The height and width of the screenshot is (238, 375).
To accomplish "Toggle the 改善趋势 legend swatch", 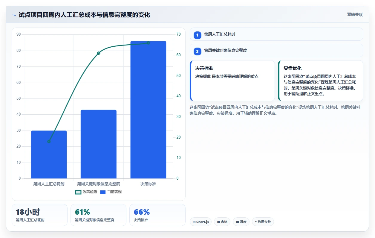I will 78,192.
